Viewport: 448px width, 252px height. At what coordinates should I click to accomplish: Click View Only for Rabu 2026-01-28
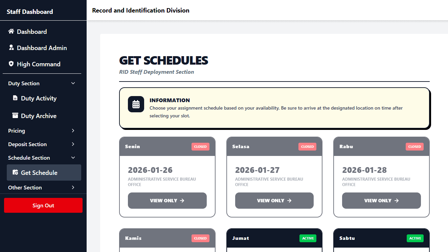(381, 201)
